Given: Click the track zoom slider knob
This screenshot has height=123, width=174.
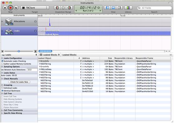Looking at the screenshot, I should pyautogui.click(x=19, y=51).
